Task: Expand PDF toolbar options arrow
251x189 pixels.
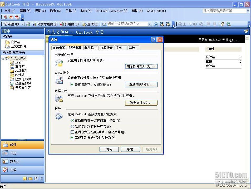Action: click(x=23, y=18)
